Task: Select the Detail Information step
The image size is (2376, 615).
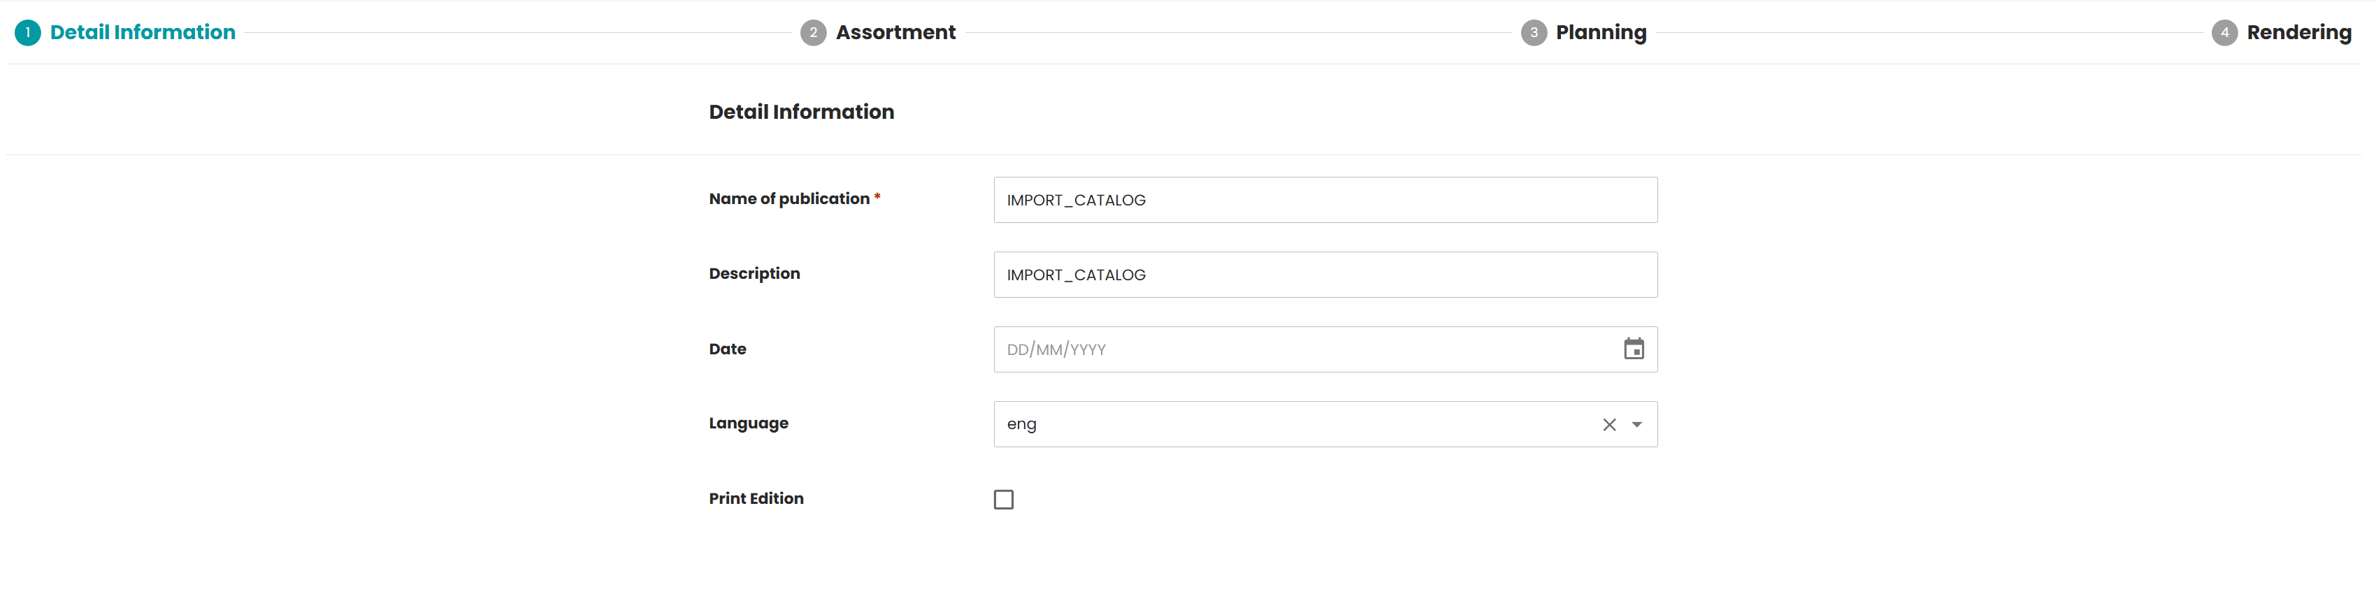Action: [142, 33]
